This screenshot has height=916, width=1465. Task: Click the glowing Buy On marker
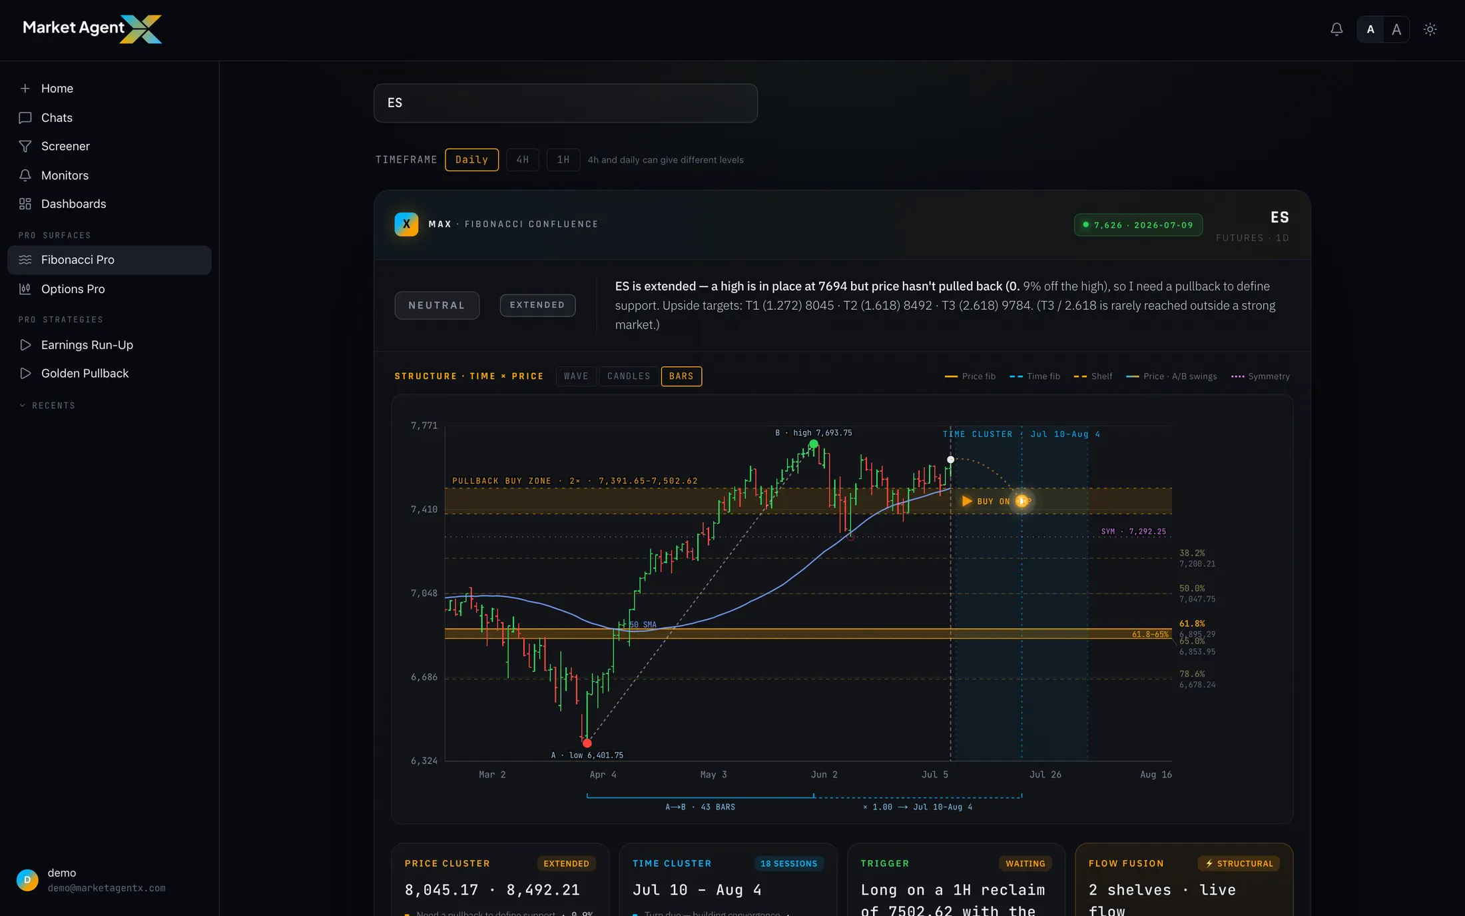(x=1022, y=501)
